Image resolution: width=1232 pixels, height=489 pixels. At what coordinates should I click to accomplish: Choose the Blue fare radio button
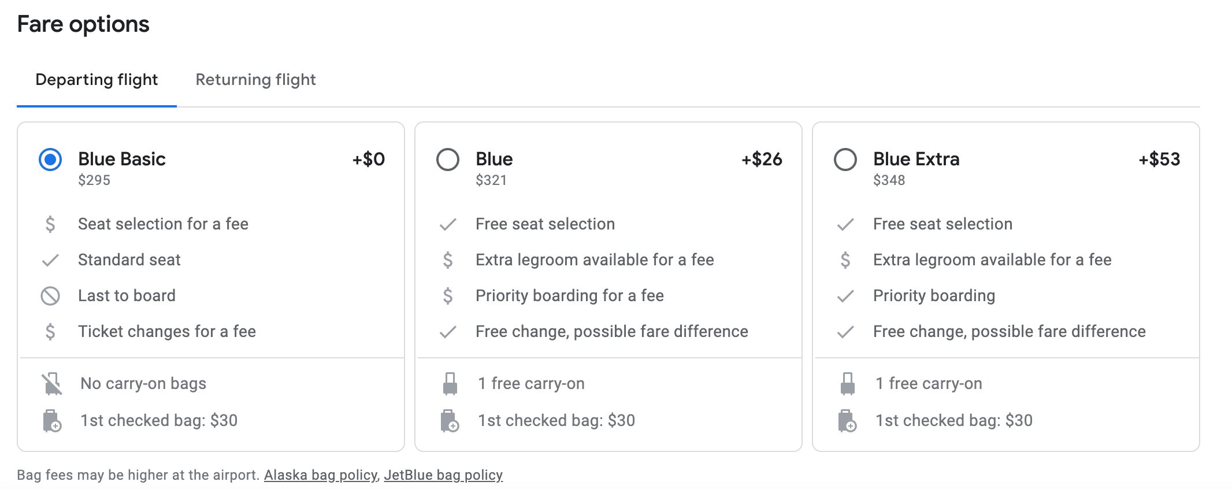(x=448, y=160)
